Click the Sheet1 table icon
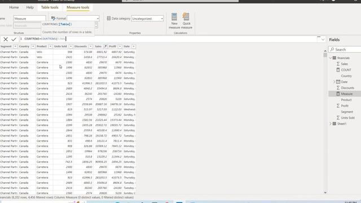 (x=334, y=124)
